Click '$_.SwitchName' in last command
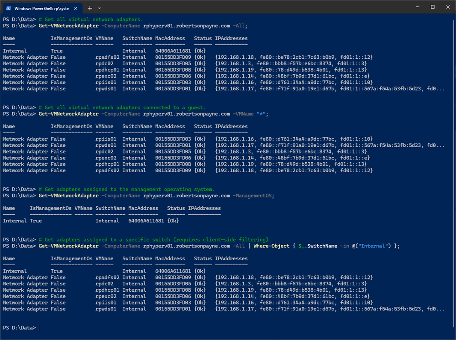This screenshot has width=456, height=340. click(318, 246)
